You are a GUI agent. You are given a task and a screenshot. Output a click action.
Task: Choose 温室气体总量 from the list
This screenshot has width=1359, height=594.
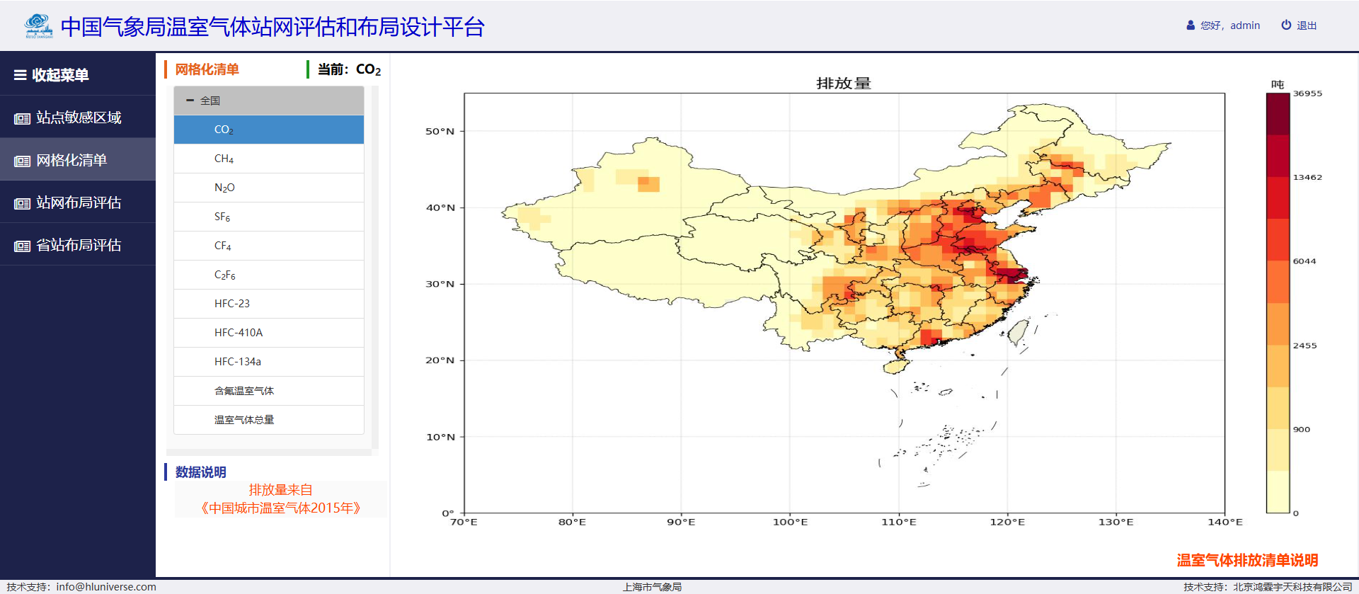(x=244, y=420)
